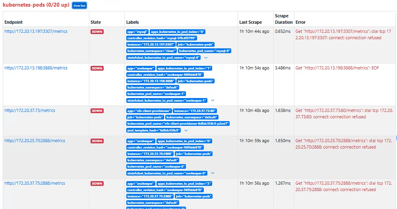
Task: Select the app="mysql" label badge
Action: click(x=137, y=32)
